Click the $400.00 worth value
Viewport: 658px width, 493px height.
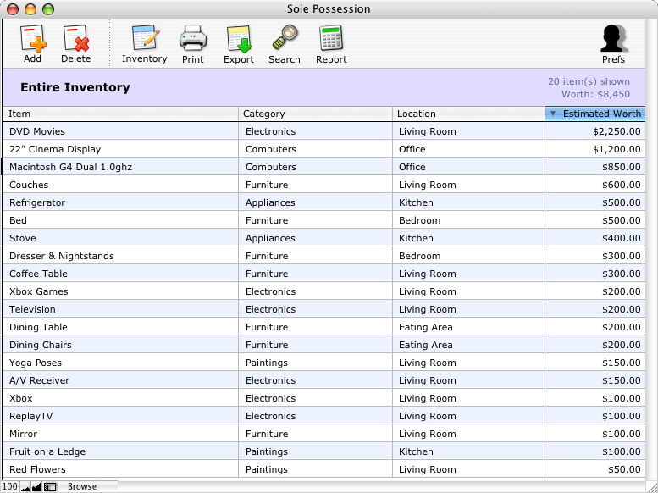click(621, 238)
